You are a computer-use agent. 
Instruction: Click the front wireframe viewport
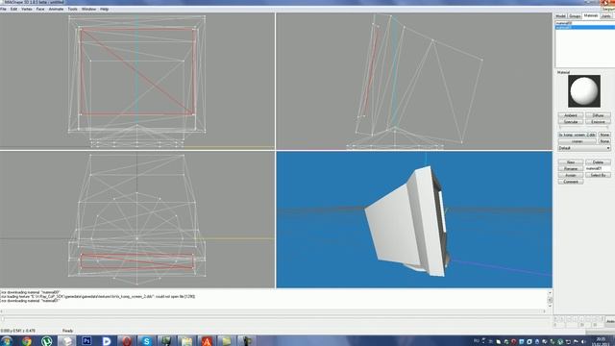pos(137,81)
